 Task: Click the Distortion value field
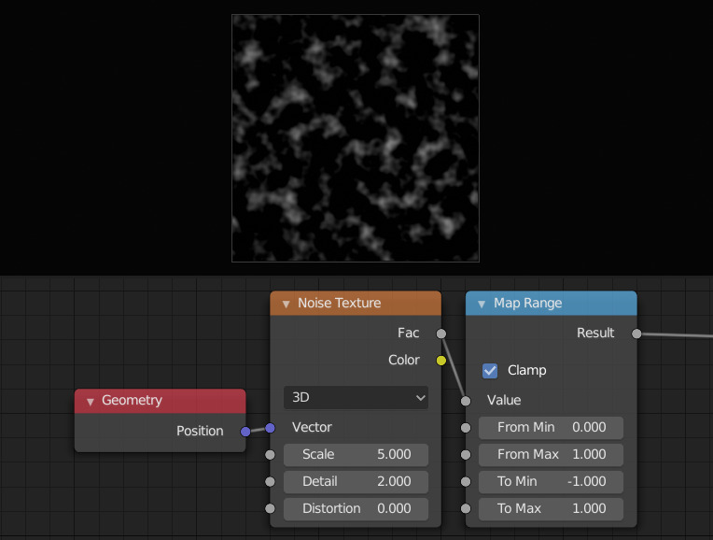356,509
